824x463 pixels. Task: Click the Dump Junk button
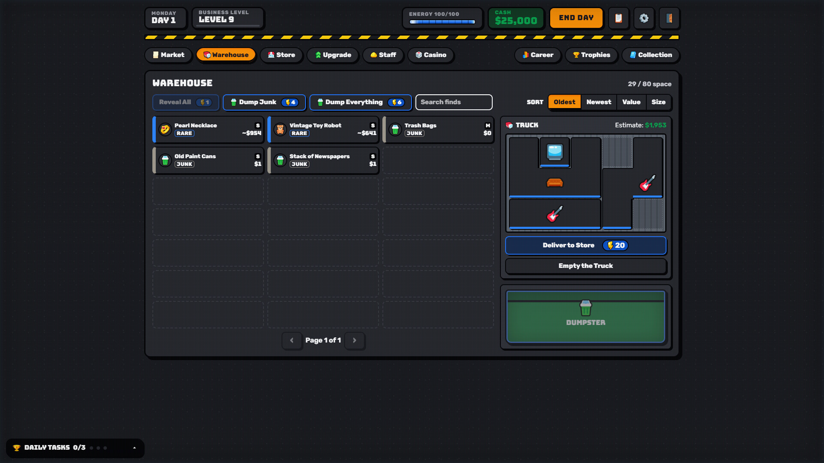264,102
